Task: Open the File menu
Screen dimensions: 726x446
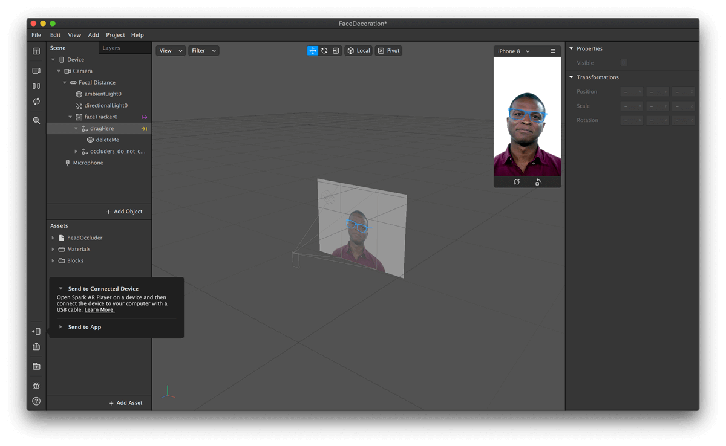Action: pos(36,35)
